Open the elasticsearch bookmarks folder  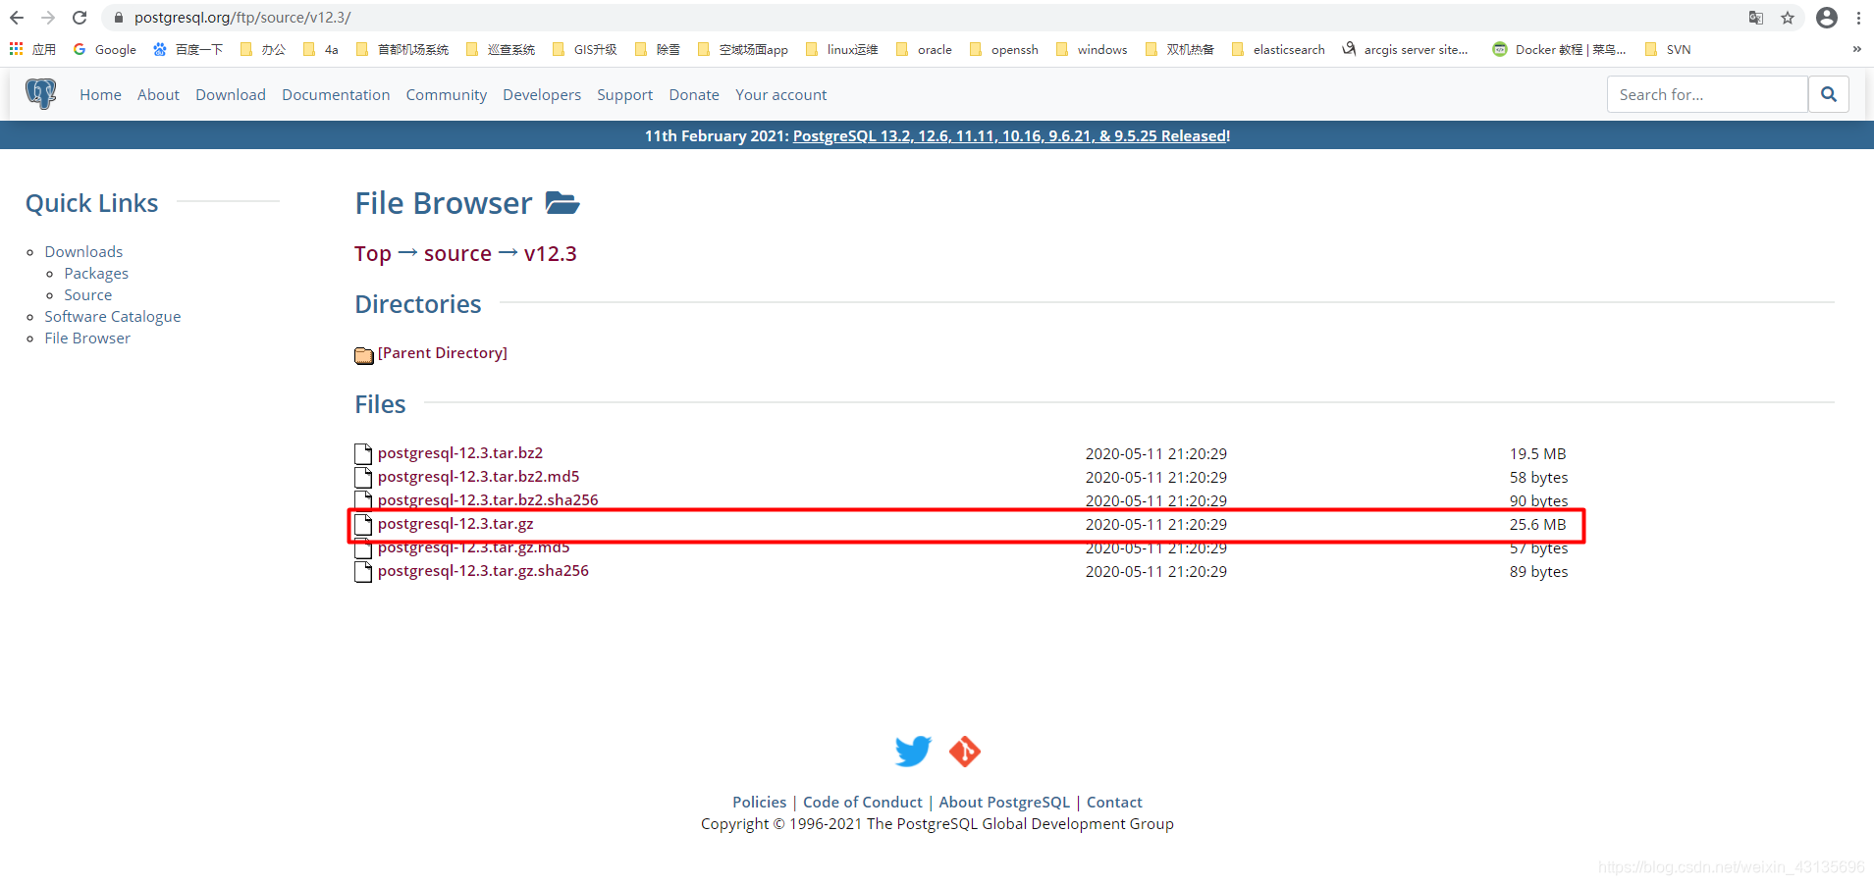(x=1277, y=49)
